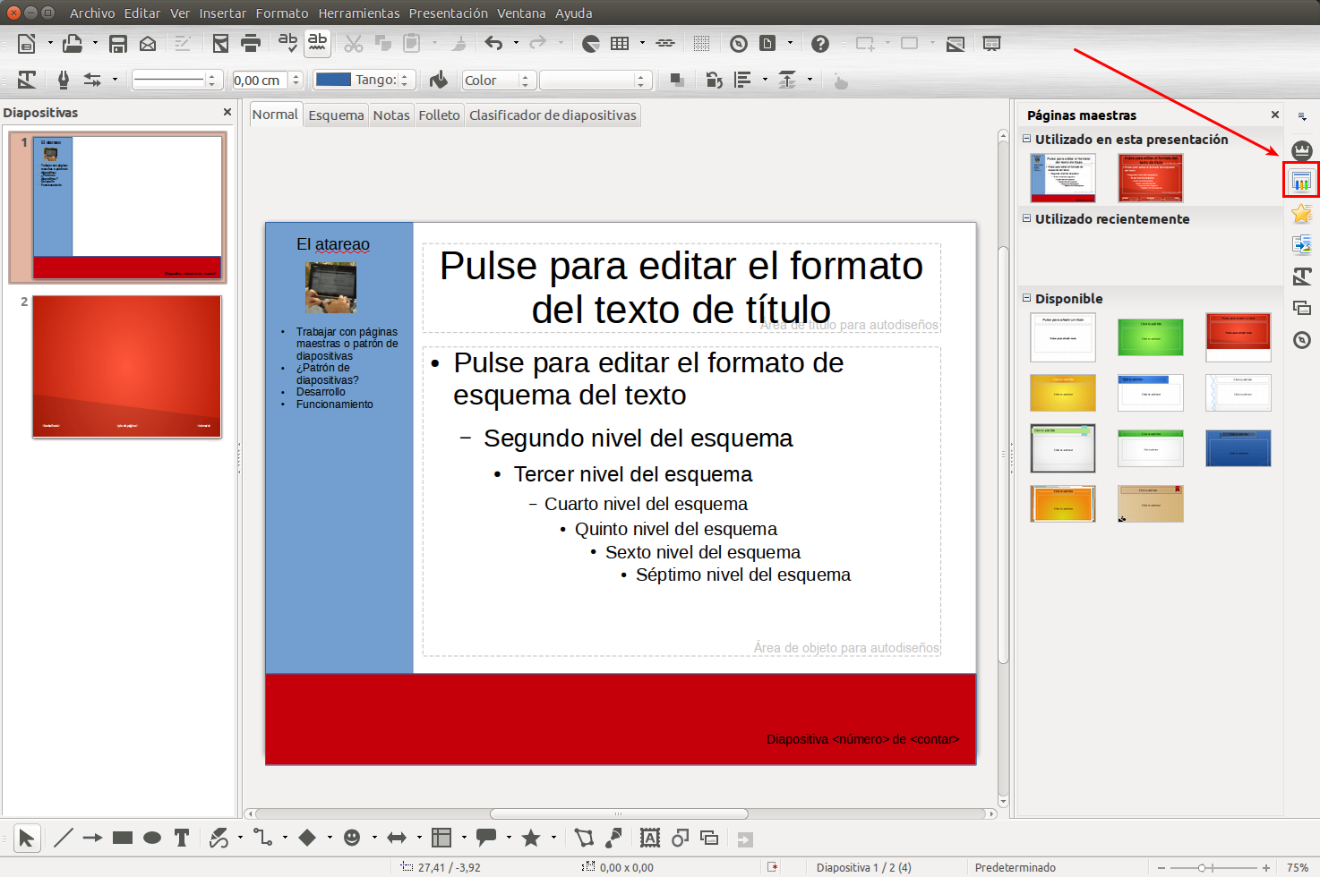
Task: Apply the green master page thumbnail
Action: [1150, 337]
